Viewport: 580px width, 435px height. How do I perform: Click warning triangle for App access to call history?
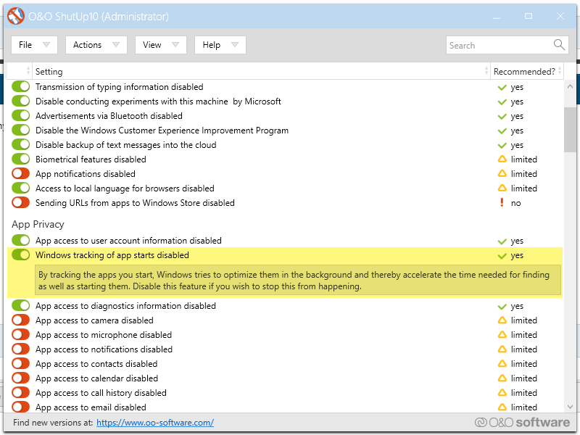(x=502, y=393)
